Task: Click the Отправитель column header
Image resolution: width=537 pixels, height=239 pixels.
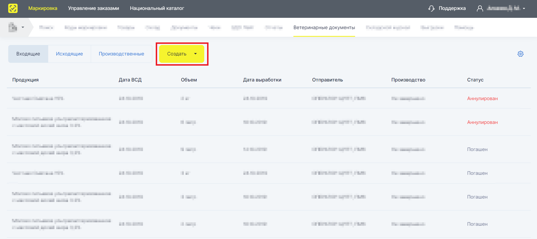Action: 328,80
